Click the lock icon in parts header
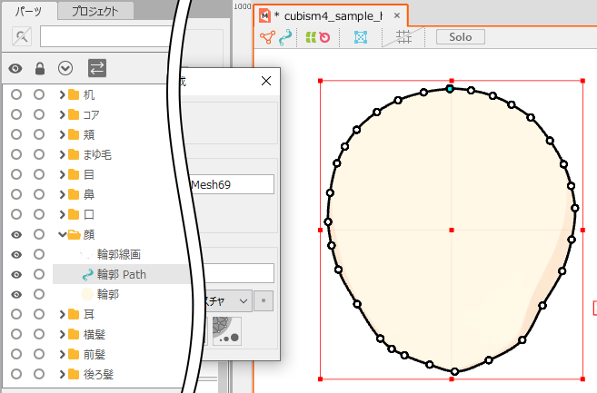The height and width of the screenshot is (393, 597). (x=39, y=68)
